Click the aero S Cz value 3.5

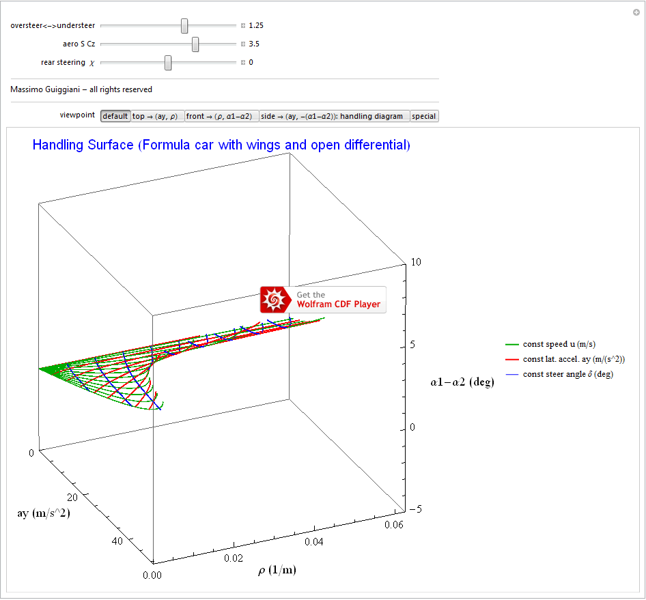[x=254, y=44]
